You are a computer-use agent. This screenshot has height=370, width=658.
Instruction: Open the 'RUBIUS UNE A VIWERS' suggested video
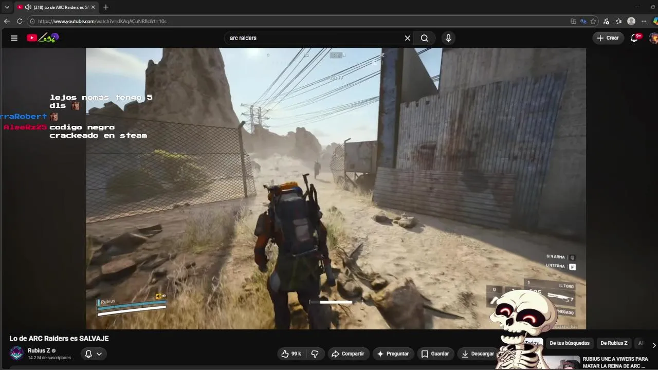615,362
